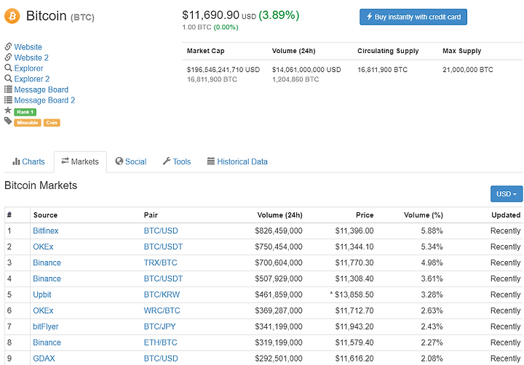Image resolution: width=524 pixels, height=365 pixels.
Task: Click the 21,000,000 BTC max supply value
Action: point(468,70)
